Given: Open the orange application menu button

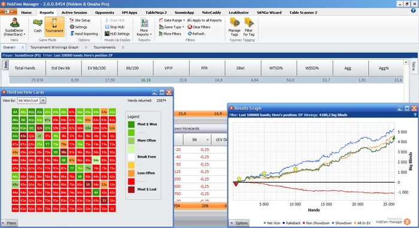Looking at the screenshot, I should [8, 12].
